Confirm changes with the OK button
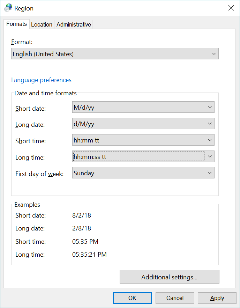 pyautogui.click(x=132, y=298)
